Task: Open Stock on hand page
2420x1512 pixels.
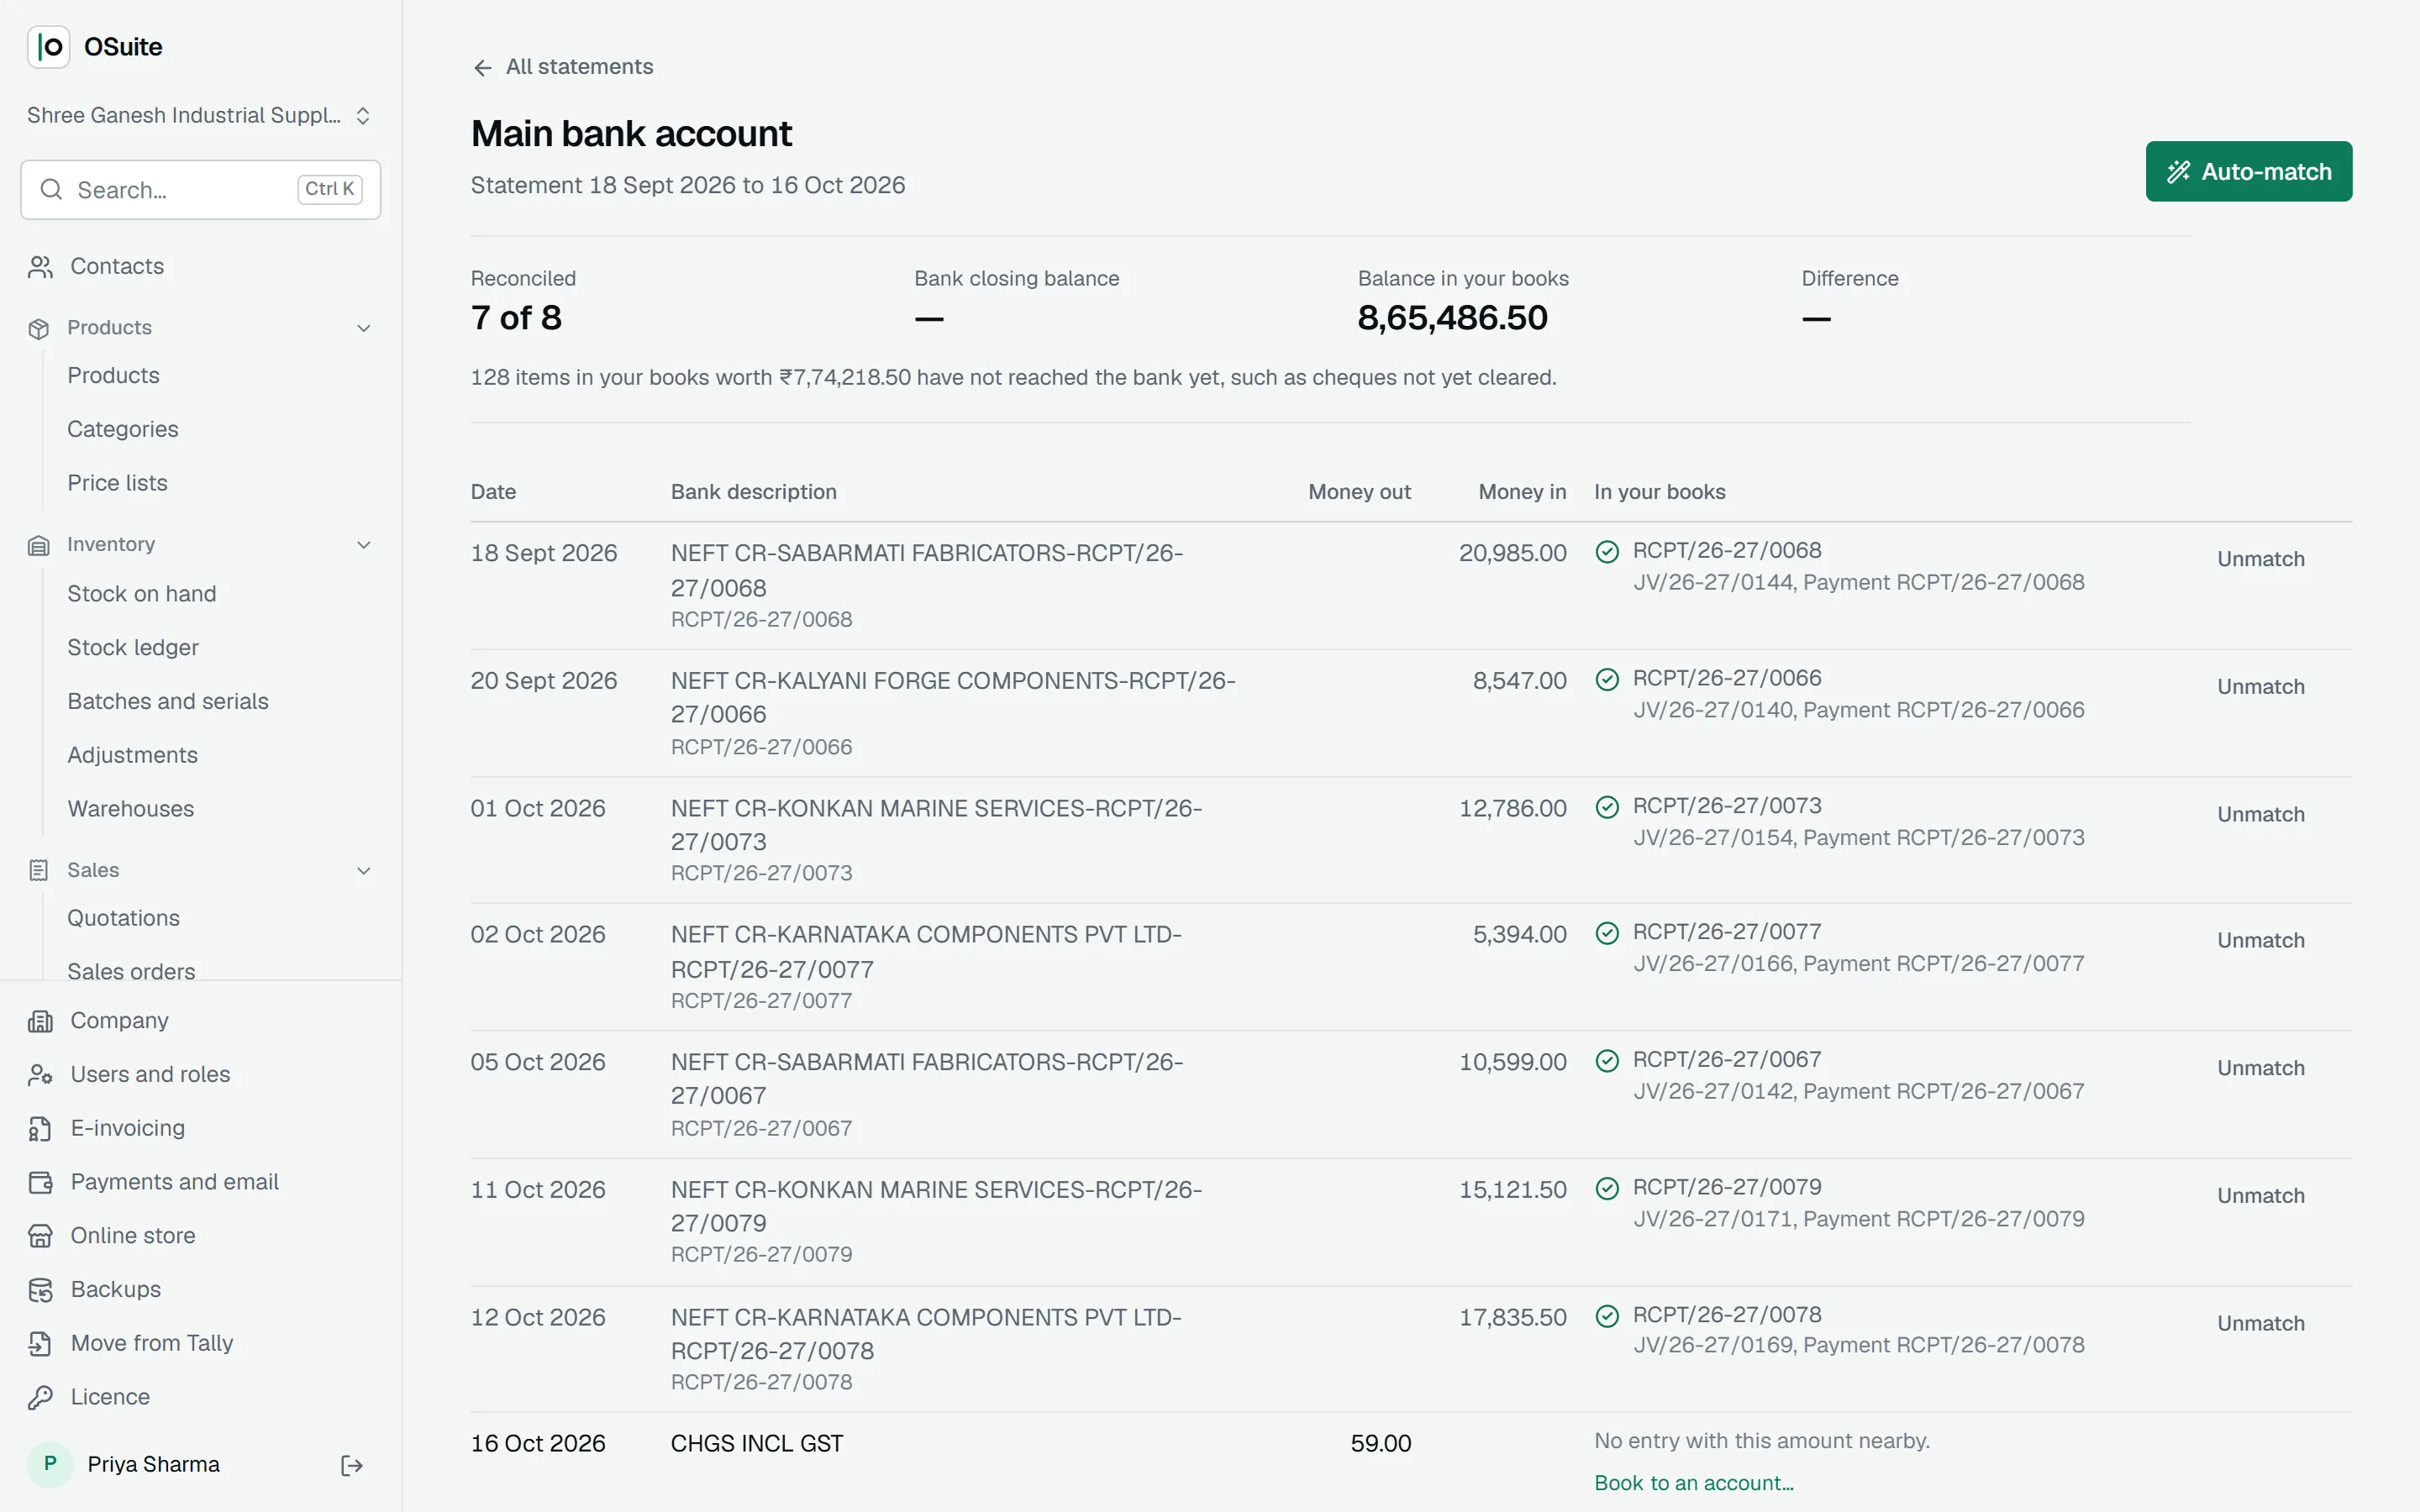Action: (142, 594)
